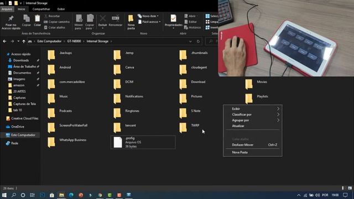Switch to the Exibir ribbon tab

[x=61, y=9]
